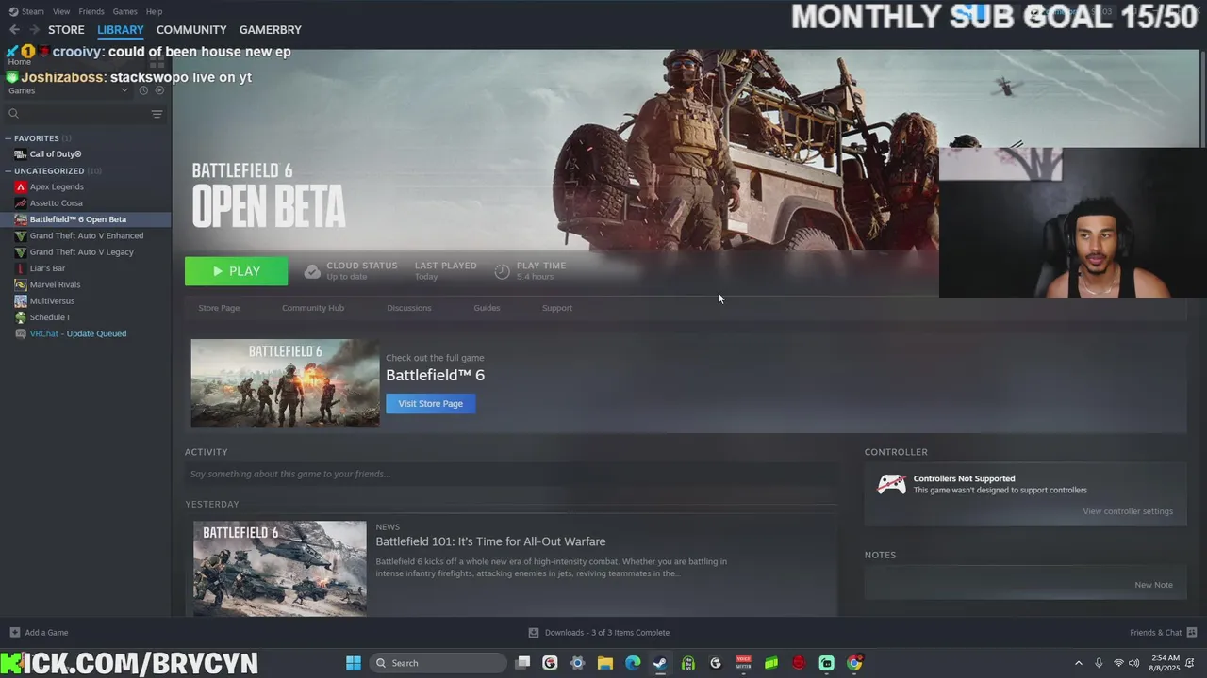Click the Steam taskbar icon
Screen dimensions: 1207x678
pos(660,663)
